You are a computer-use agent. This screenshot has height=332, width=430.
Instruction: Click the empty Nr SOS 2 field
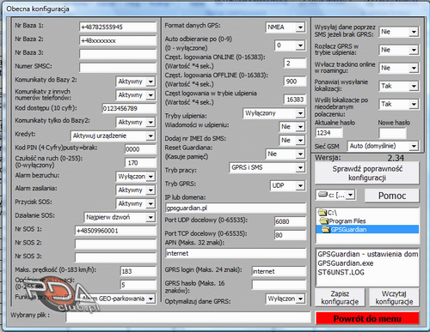tap(115, 244)
